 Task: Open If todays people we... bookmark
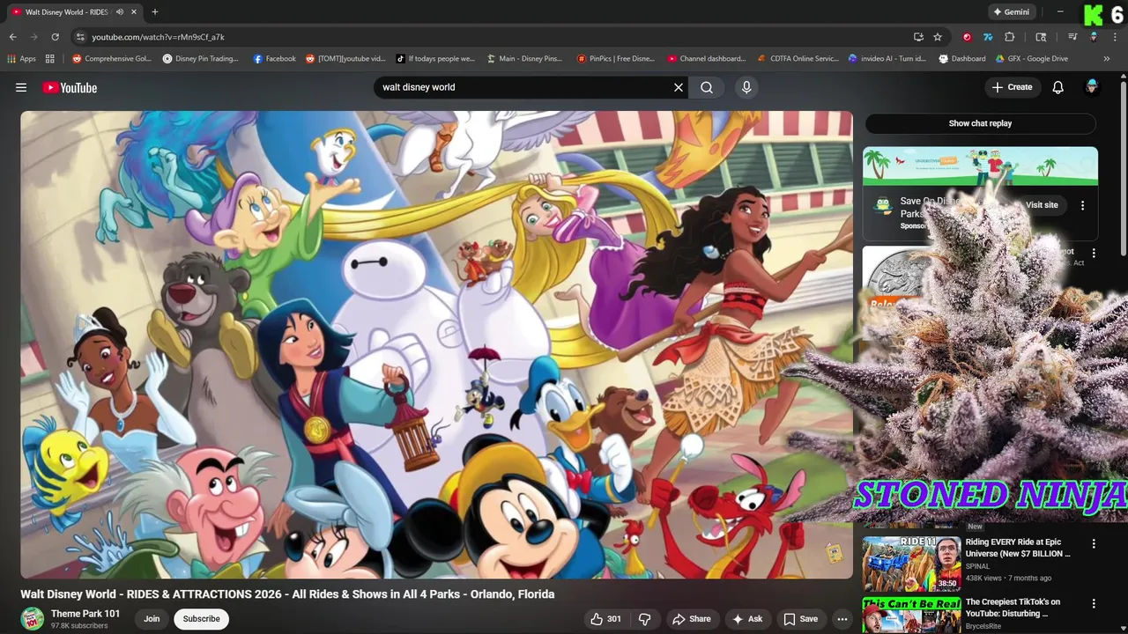[x=435, y=59]
